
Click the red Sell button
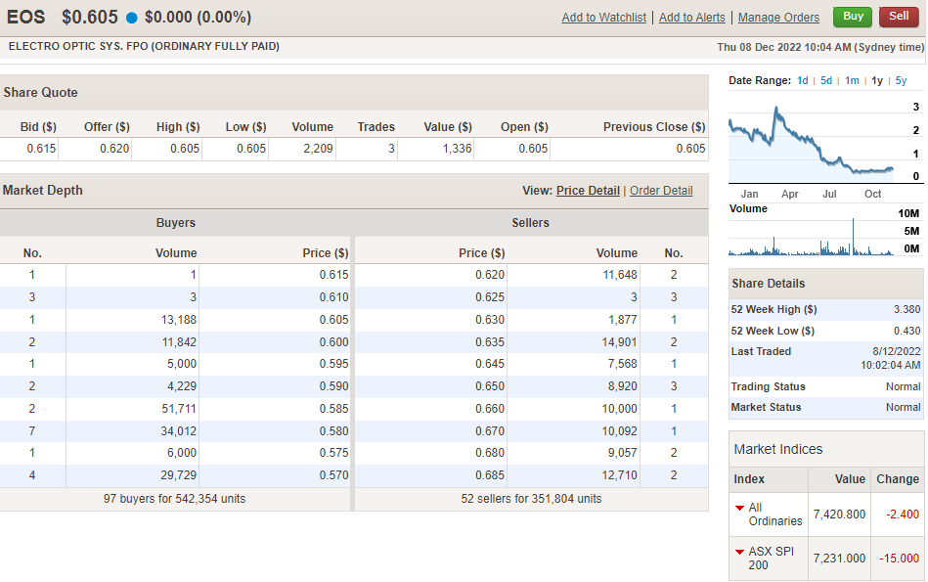click(899, 17)
